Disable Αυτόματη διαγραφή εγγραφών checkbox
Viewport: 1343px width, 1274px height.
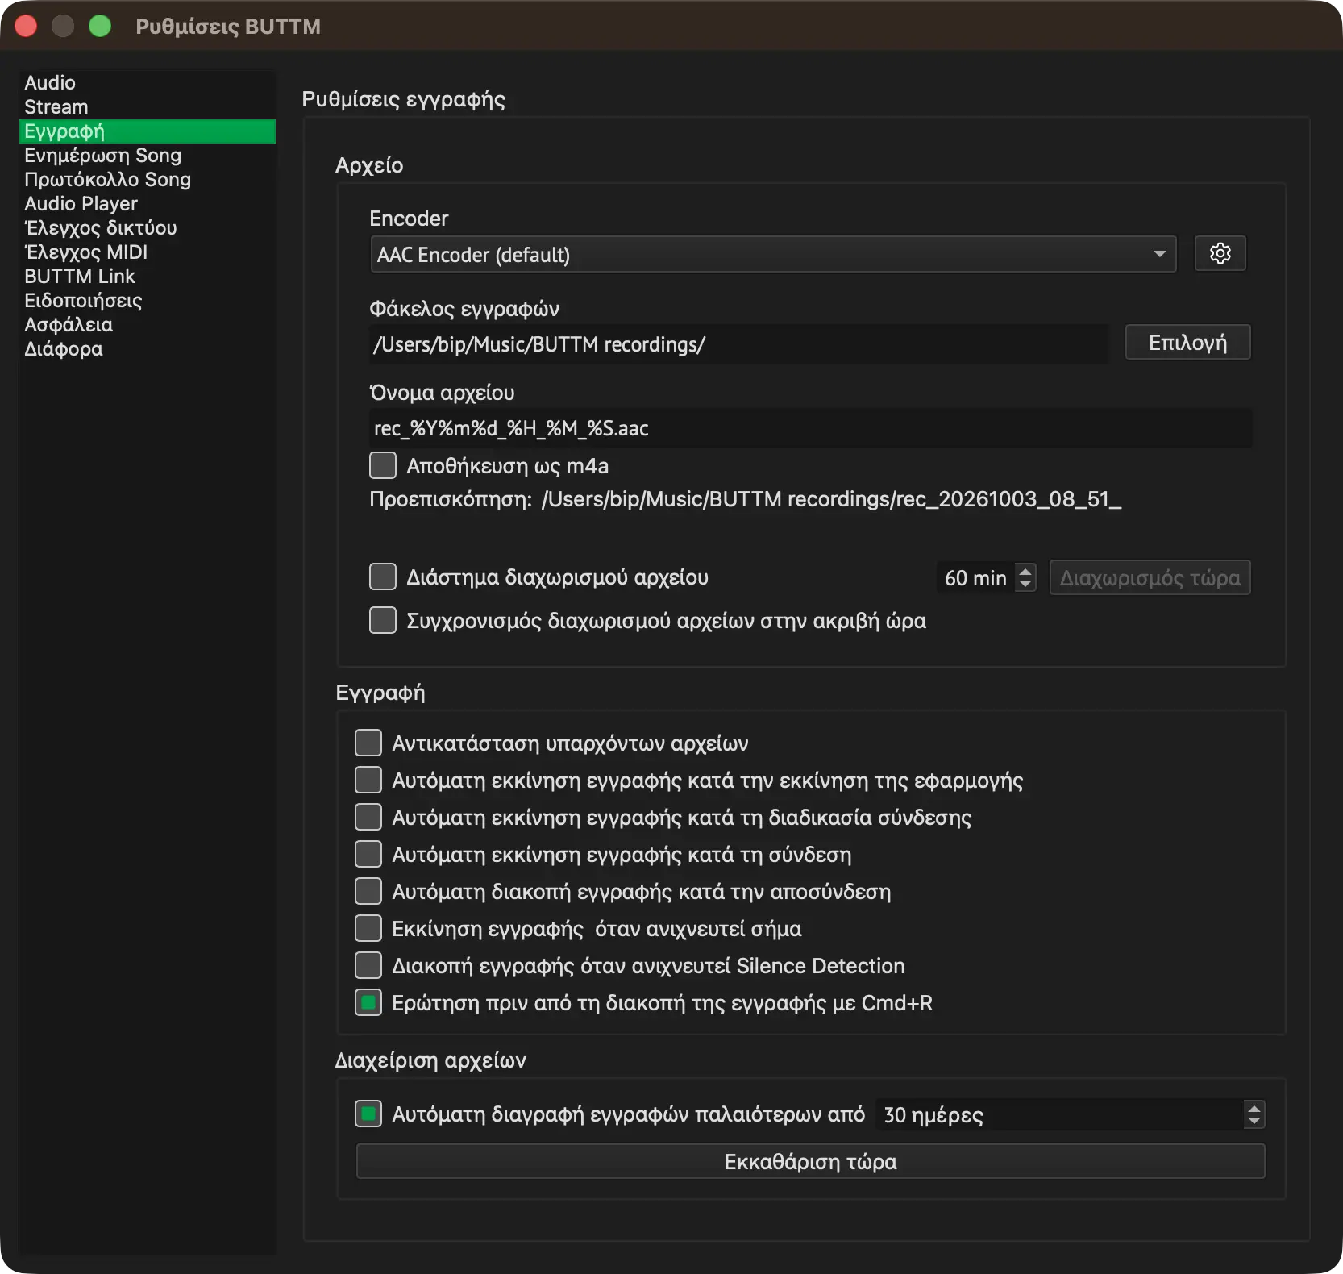[368, 1114]
